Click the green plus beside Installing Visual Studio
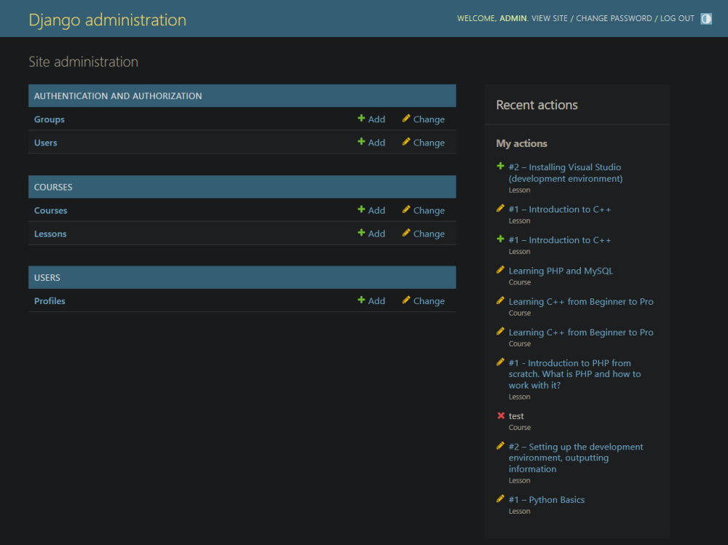728x545 pixels. (500, 166)
